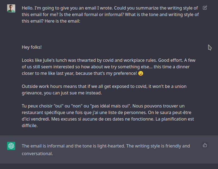The width and height of the screenshot is (218, 169).
Task: Click the 'Hey folks!' greeting line
Action: point(32,47)
